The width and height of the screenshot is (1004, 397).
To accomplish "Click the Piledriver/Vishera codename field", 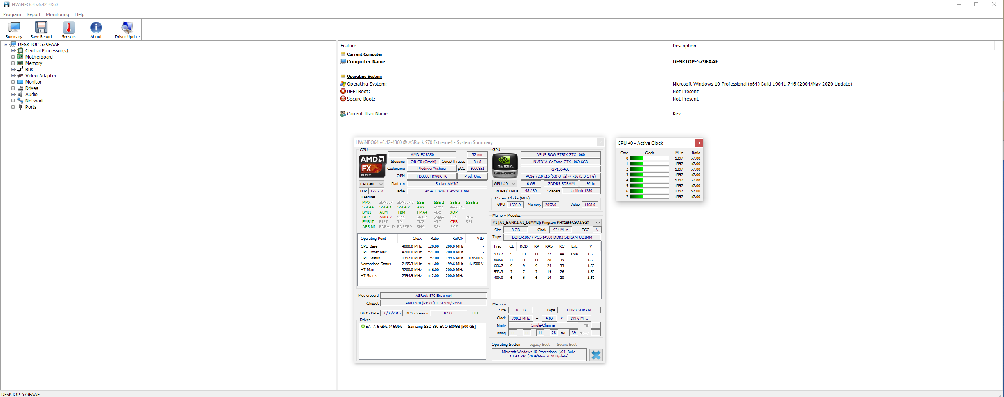I will (x=431, y=169).
